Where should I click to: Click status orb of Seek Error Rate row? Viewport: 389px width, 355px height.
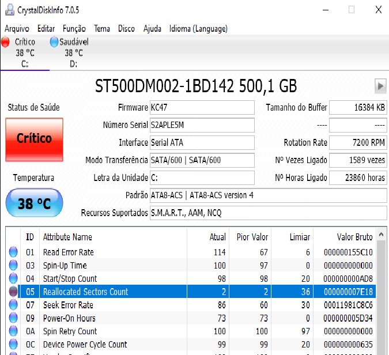click(13, 305)
